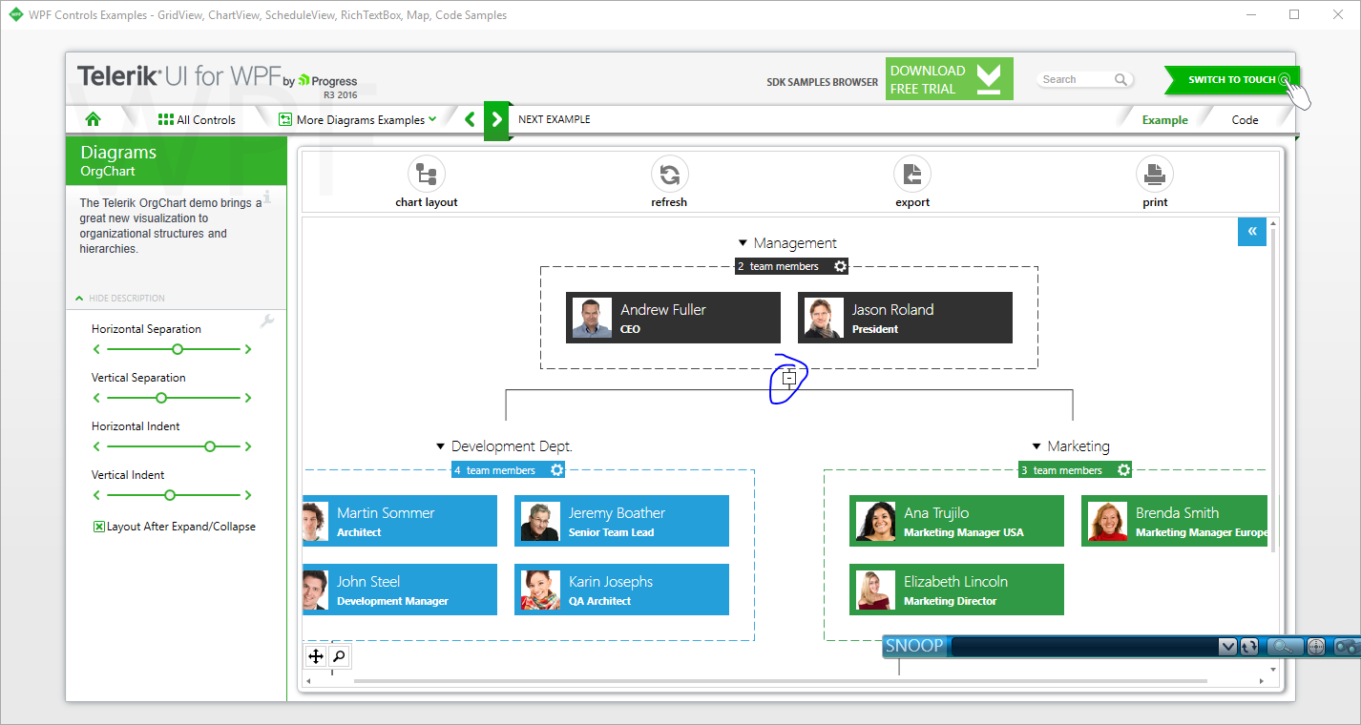Click Ana Trujillo's photo

coord(875,521)
